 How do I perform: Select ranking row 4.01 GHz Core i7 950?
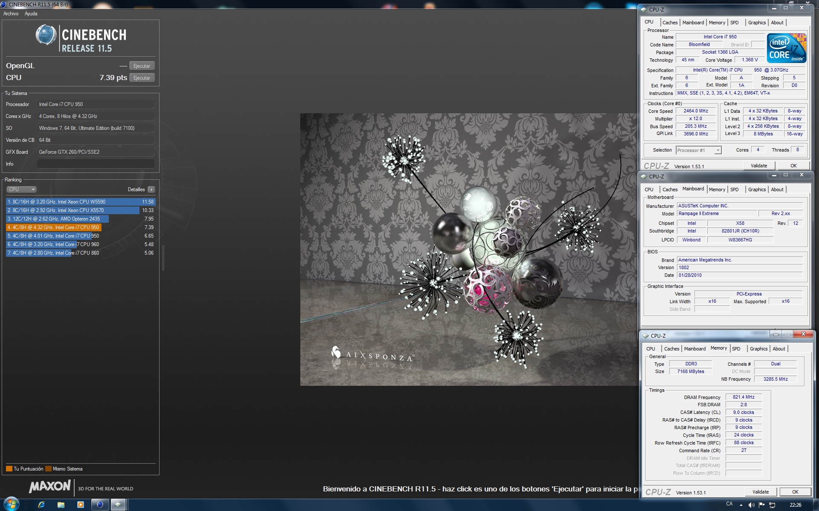[x=81, y=236]
